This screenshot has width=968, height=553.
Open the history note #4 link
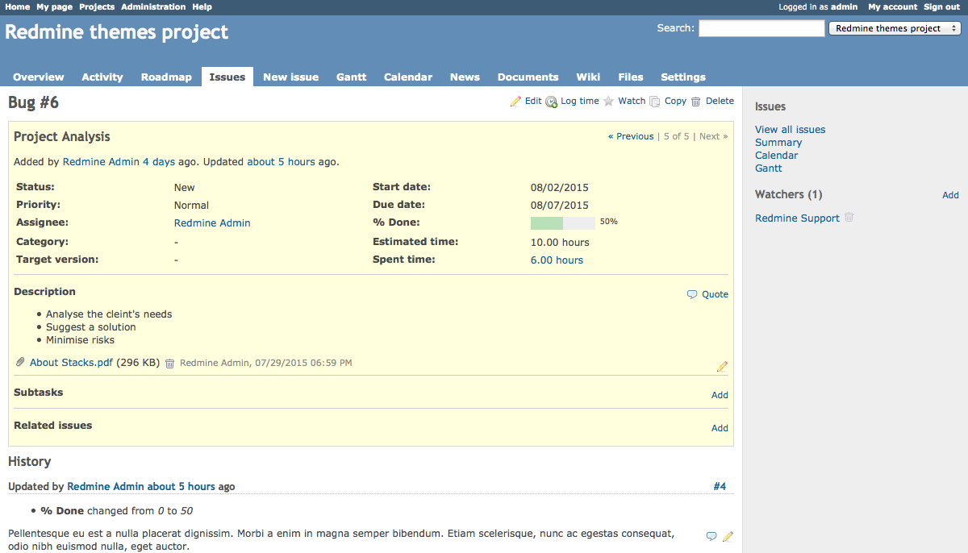[720, 487]
